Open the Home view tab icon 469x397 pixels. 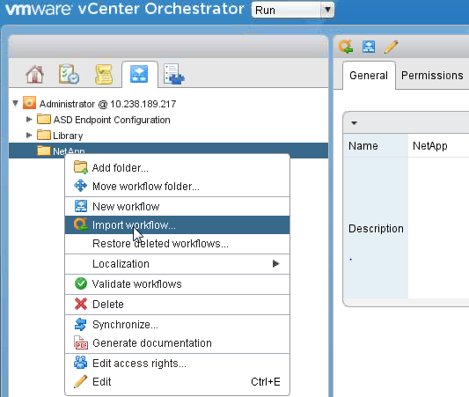coord(34,74)
